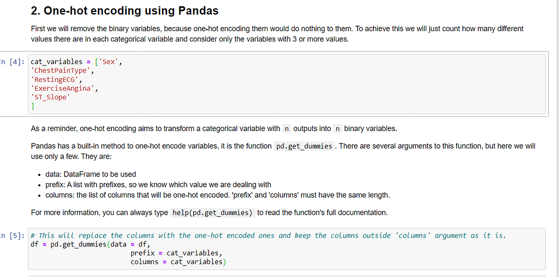This screenshot has height=277, width=559.
Task: Click the help(pd.get_dummies) inline code
Action: [x=212, y=213]
